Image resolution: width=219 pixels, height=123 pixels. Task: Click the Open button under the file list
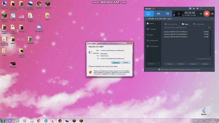[169, 64]
